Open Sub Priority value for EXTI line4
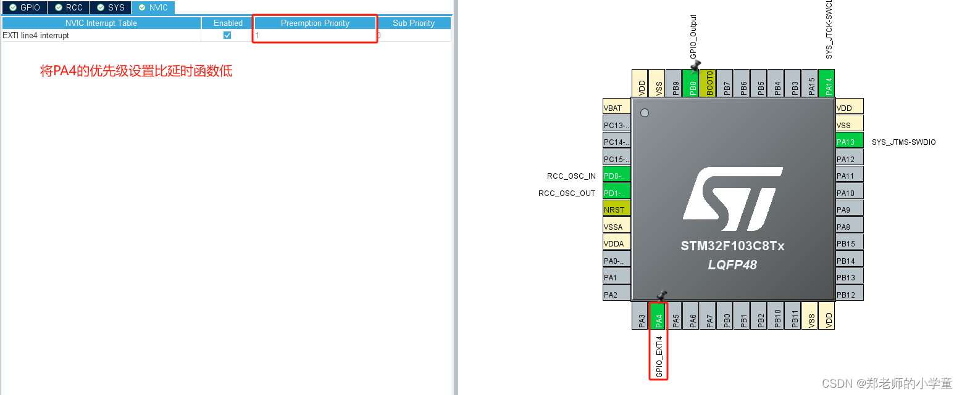The height and width of the screenshot is (395, 962). pyautogui.click(x=414, y=35)
